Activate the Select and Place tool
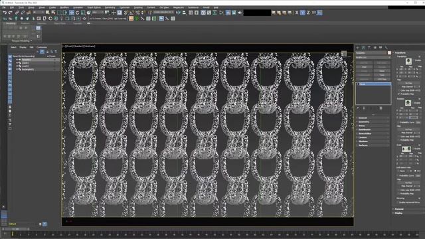 pos(88,13)
